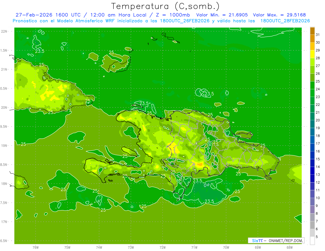Click the 17N latitude axis label
The width and height of the screenshot is (325, 251).
click(x=4, y=222)
